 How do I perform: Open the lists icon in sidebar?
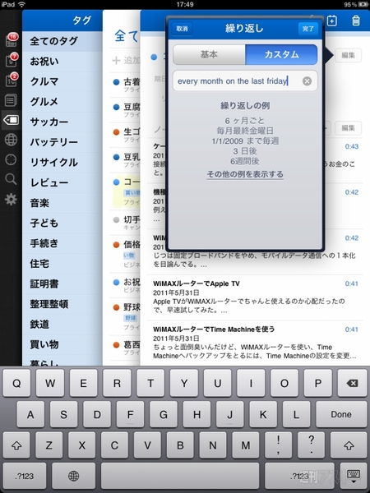[11, 100]
